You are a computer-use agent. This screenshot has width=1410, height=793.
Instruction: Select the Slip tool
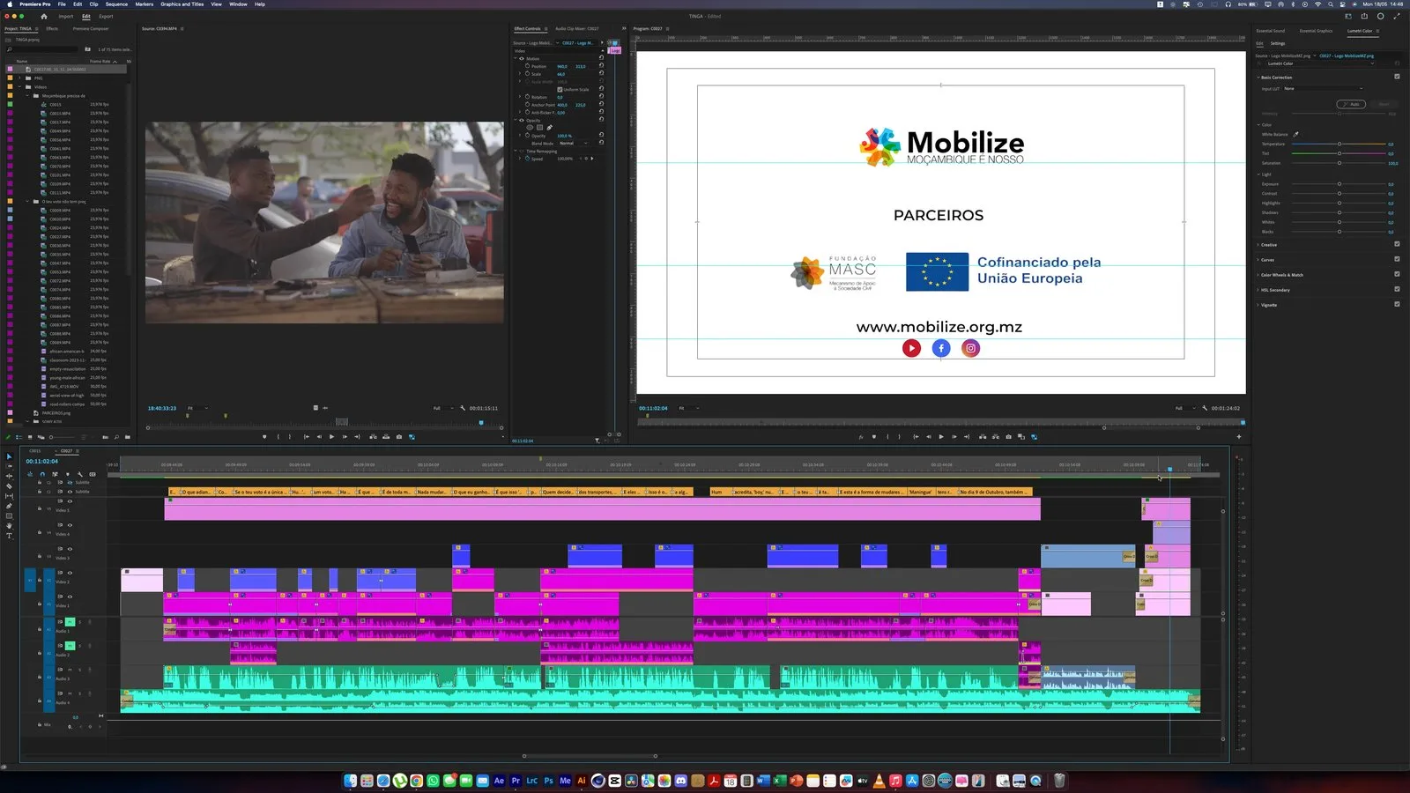pos(9,496)
